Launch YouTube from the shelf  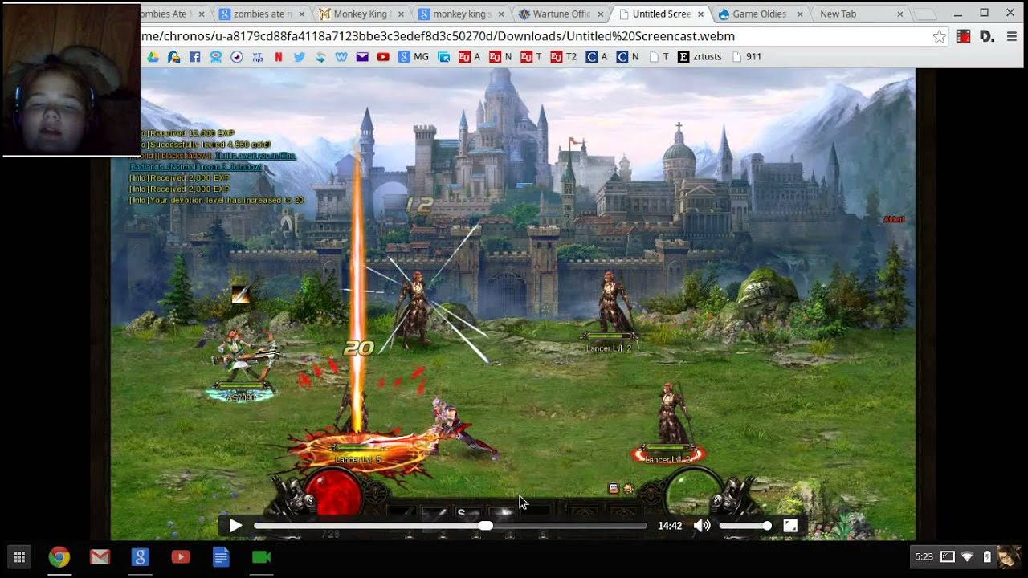pyautogui.click(x=181, y=556)
